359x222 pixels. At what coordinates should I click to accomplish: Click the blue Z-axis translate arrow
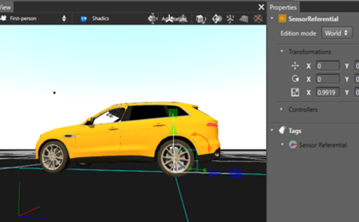point(214,173)
